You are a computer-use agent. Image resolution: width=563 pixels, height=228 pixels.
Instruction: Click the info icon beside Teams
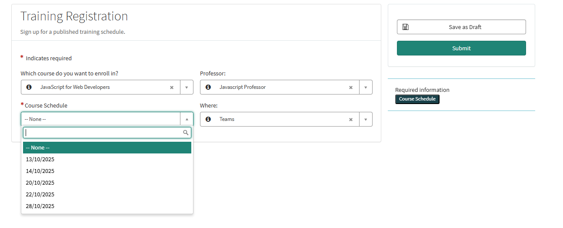[208, 119]
